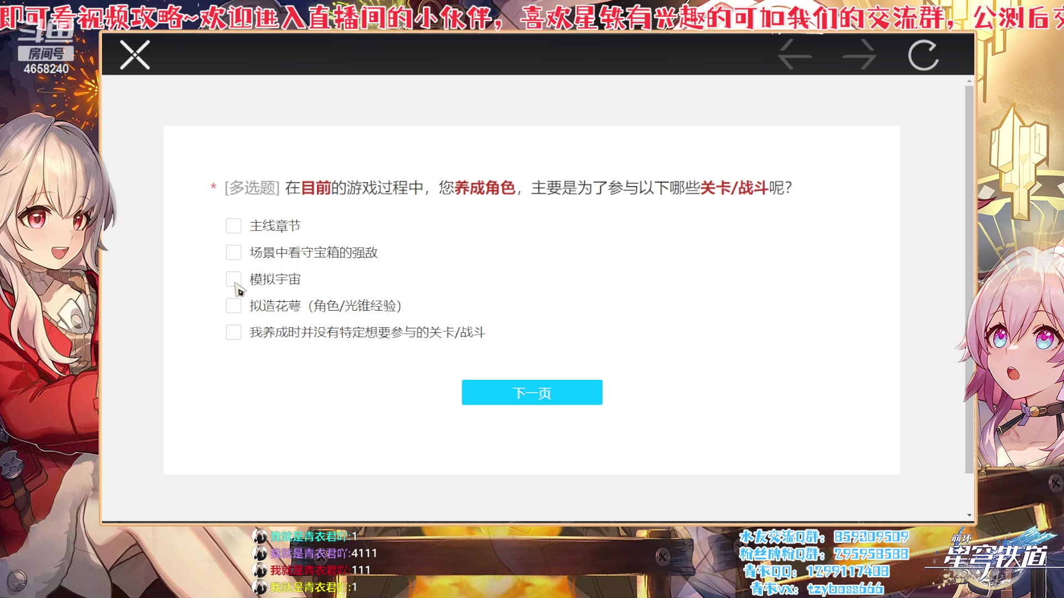Select the 模拟宇宙 checkbox

point(233,279)
